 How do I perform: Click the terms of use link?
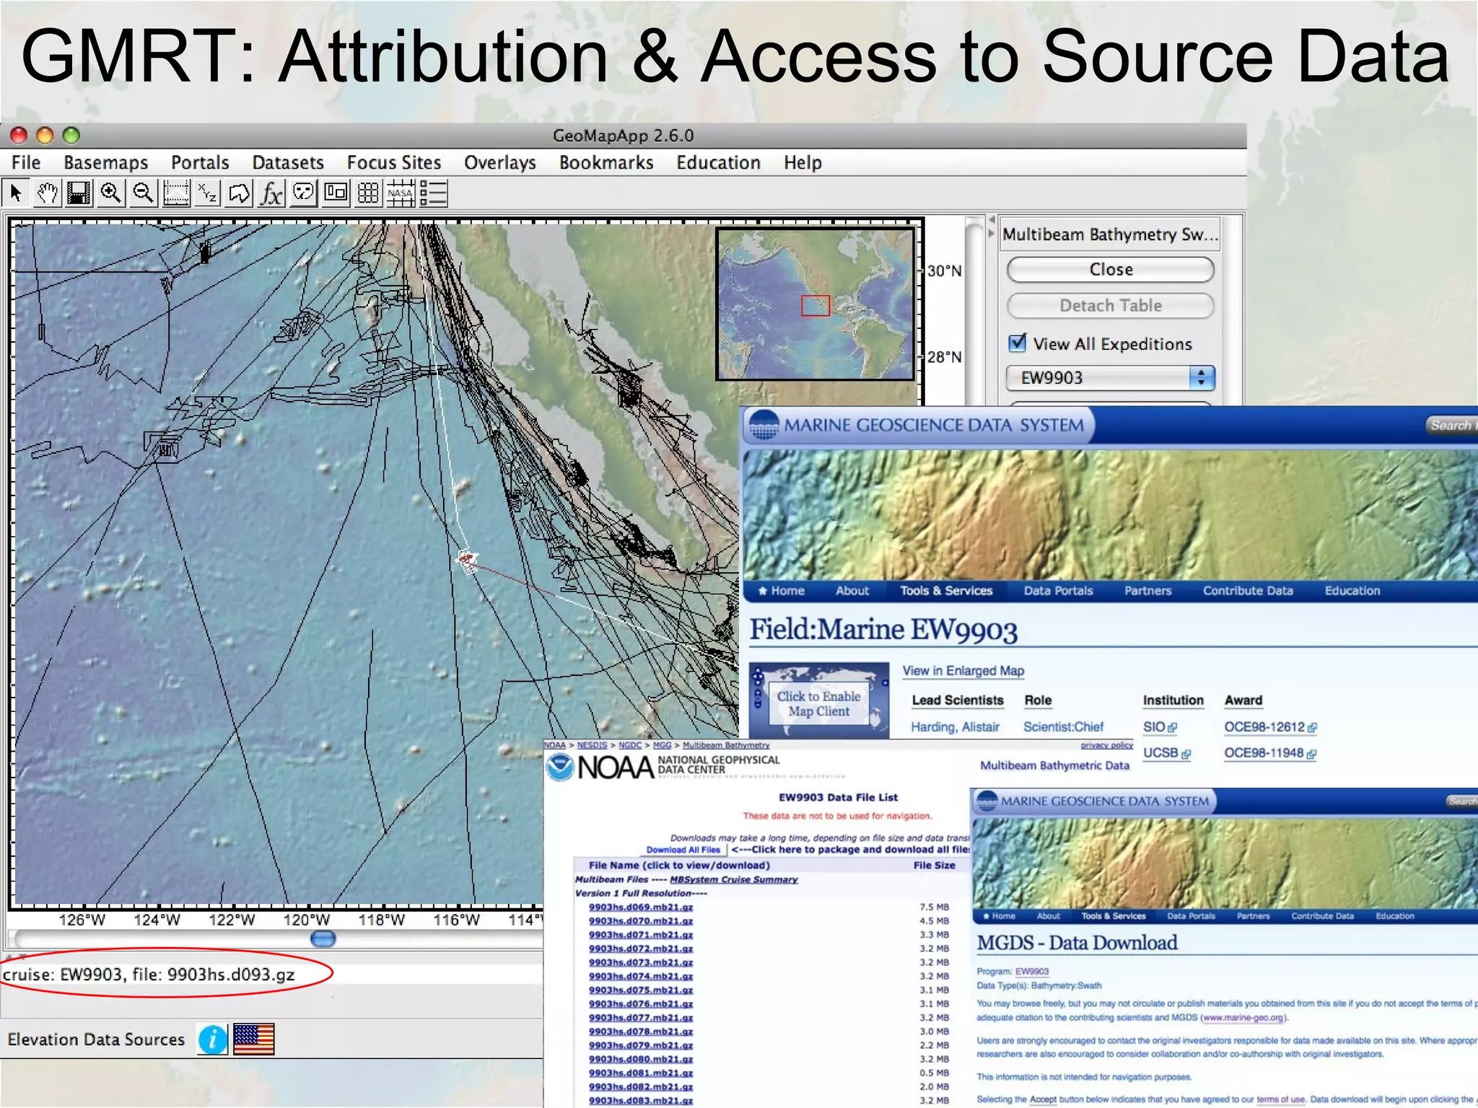(x=1281, y=1099)
